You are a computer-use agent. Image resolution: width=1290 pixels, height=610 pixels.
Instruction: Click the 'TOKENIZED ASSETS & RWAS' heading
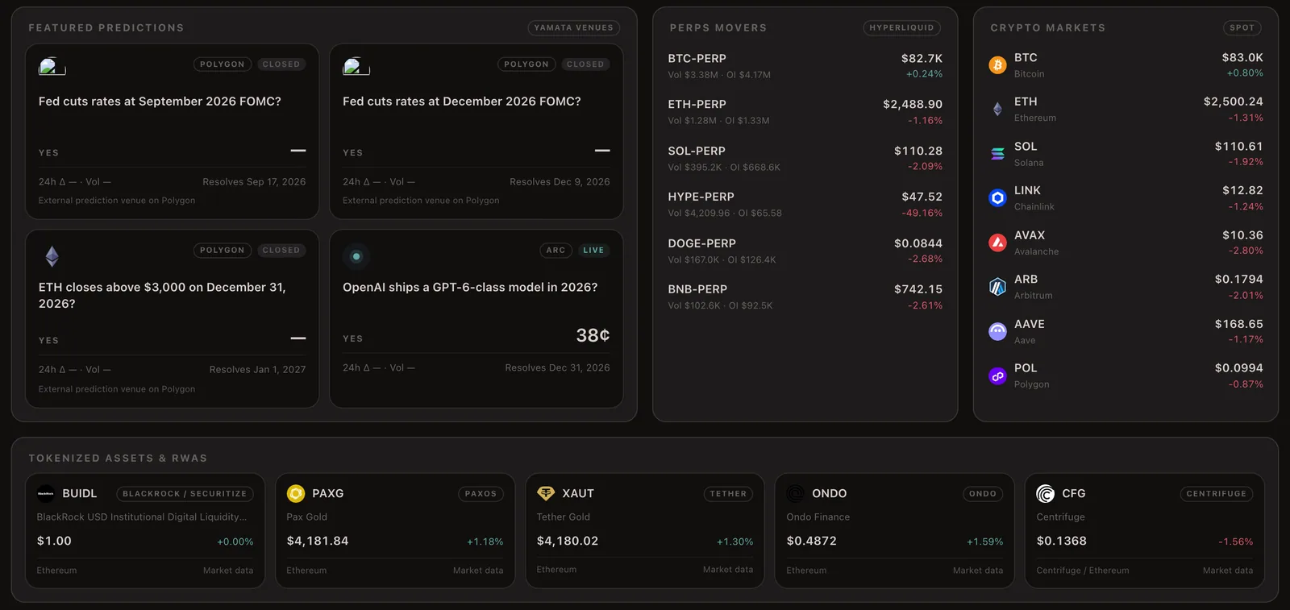pos(118,459)
